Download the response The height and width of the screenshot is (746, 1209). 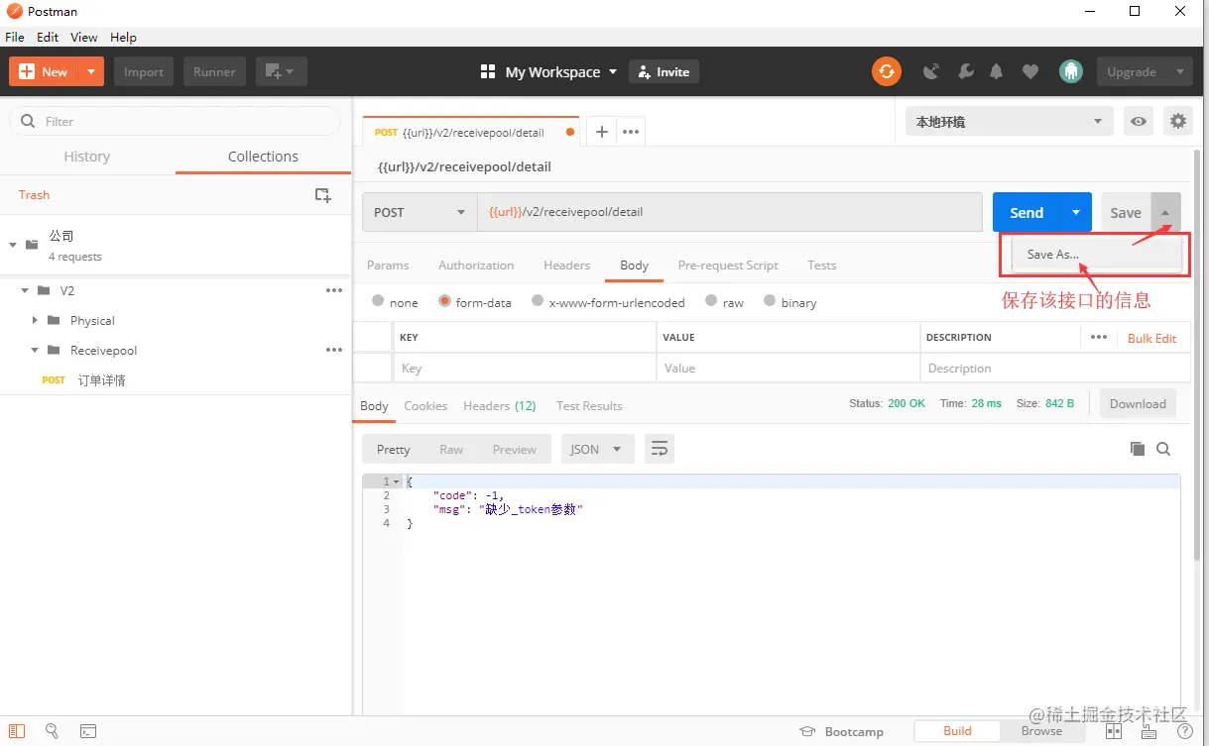[1138, 403]
